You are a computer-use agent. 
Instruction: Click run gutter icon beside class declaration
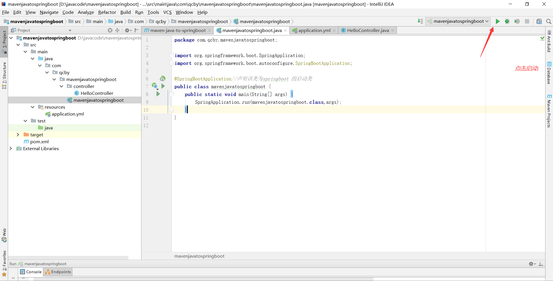click(x=163, y=86)
